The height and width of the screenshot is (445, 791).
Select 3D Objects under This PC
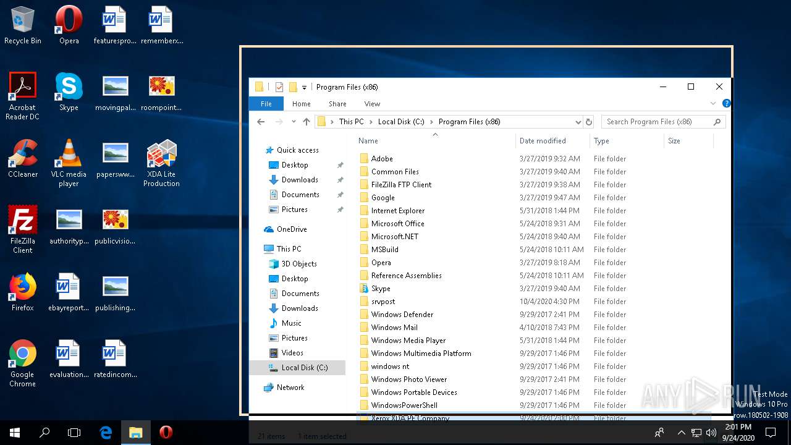pyautogui.click(x=299, y=264)
